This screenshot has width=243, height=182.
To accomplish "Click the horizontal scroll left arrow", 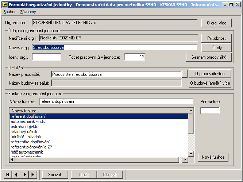I will 12,159.
